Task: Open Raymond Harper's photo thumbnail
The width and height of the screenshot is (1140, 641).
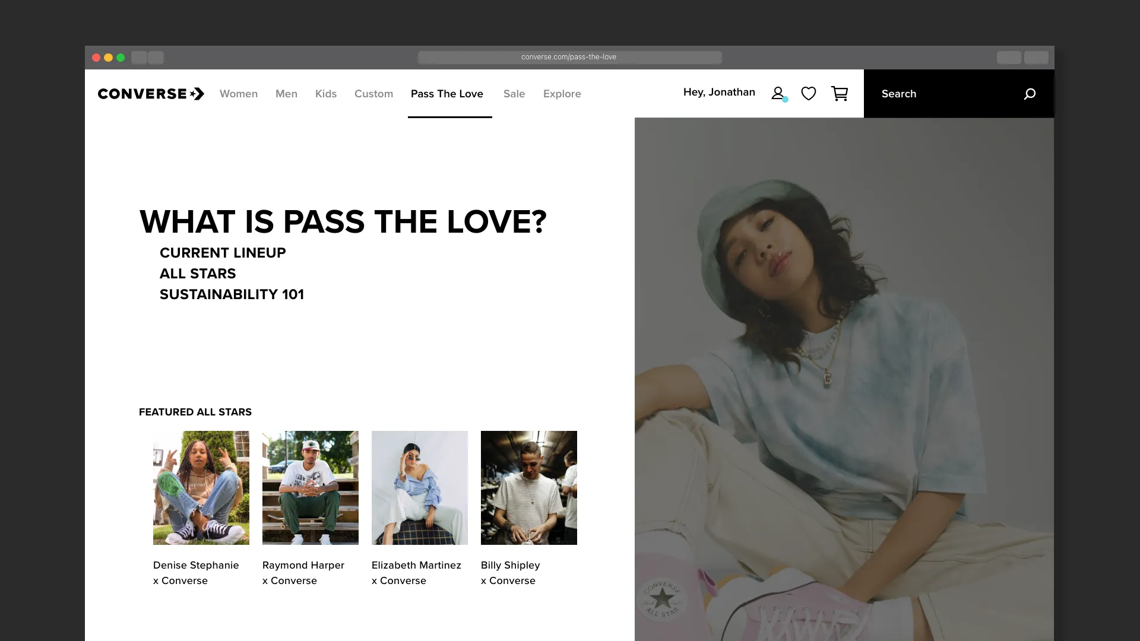Action: coord(311,488)
